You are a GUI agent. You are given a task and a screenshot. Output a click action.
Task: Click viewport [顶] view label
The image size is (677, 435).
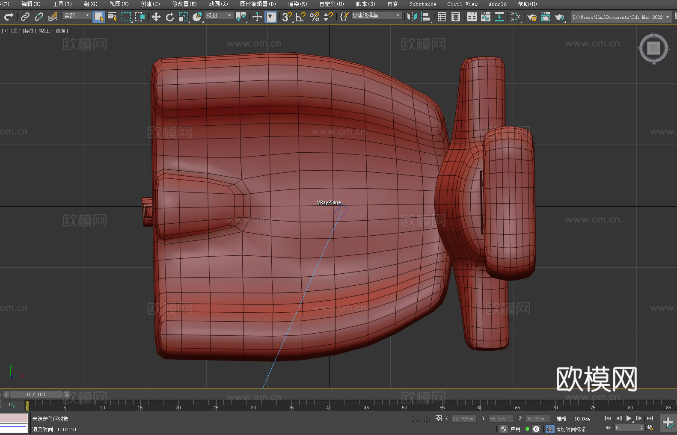pyautogui.click(x=15, y=31)
